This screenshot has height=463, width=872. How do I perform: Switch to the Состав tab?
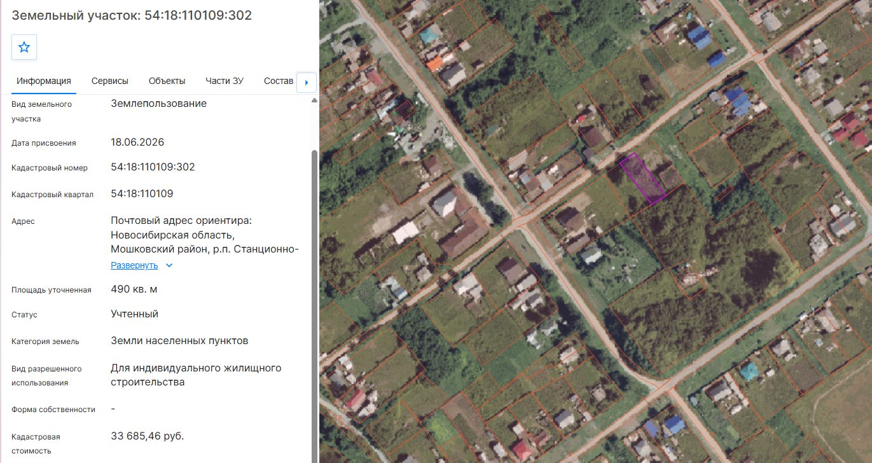coord(279,81)
